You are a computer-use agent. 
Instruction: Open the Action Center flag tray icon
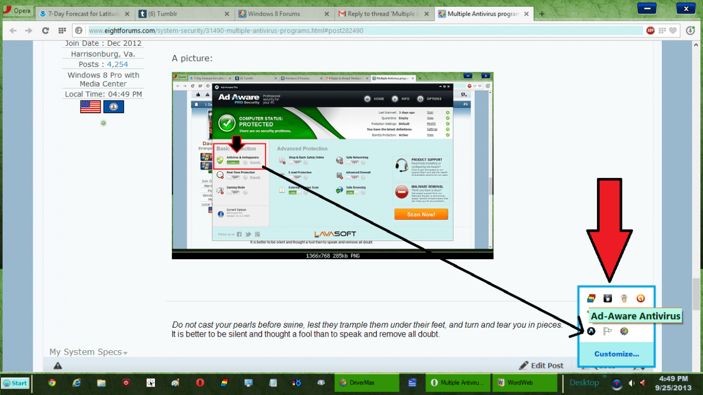[x=608, y=331]
